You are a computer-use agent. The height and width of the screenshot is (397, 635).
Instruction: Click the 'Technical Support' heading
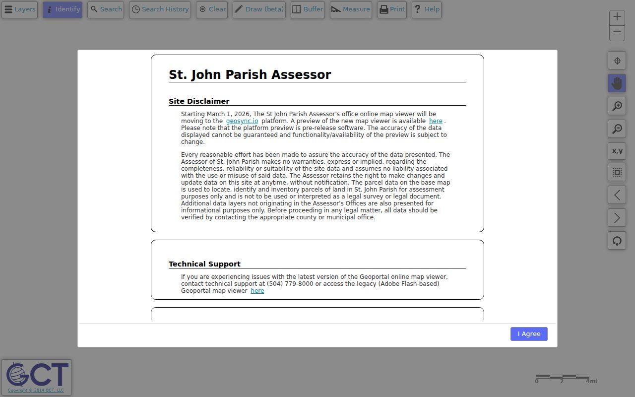point(204,264)
